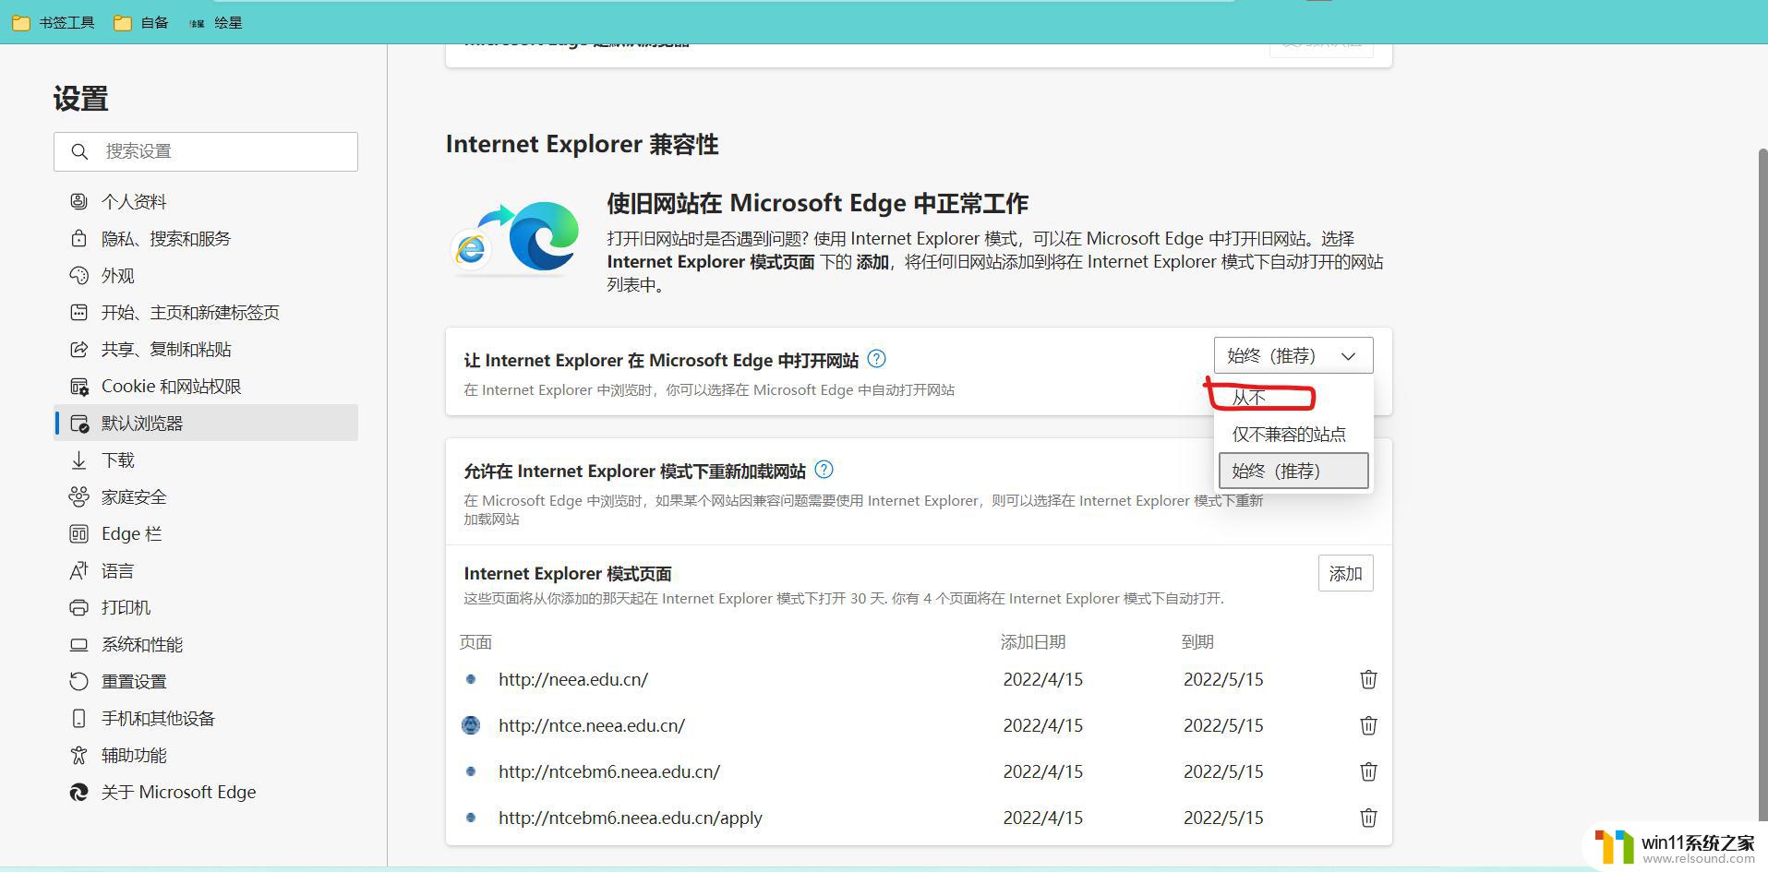Delete the http://ntce.neea.edu.cn/ entry
The image size is (1768, 872).
(1368, 725)
